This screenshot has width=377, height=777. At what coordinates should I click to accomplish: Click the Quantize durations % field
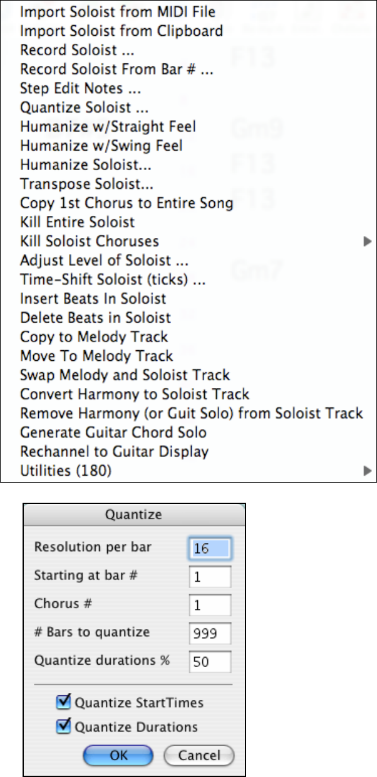(x=209, y=661)
